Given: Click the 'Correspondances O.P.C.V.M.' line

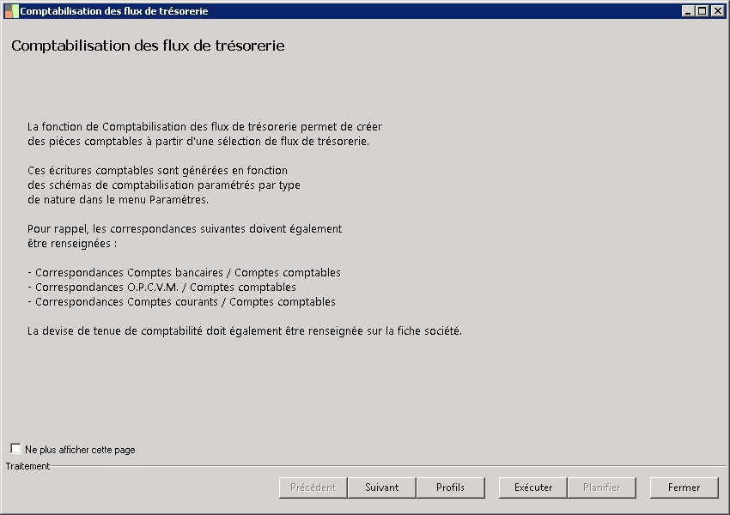Looking at the screenshot, I should click(161, 288).
